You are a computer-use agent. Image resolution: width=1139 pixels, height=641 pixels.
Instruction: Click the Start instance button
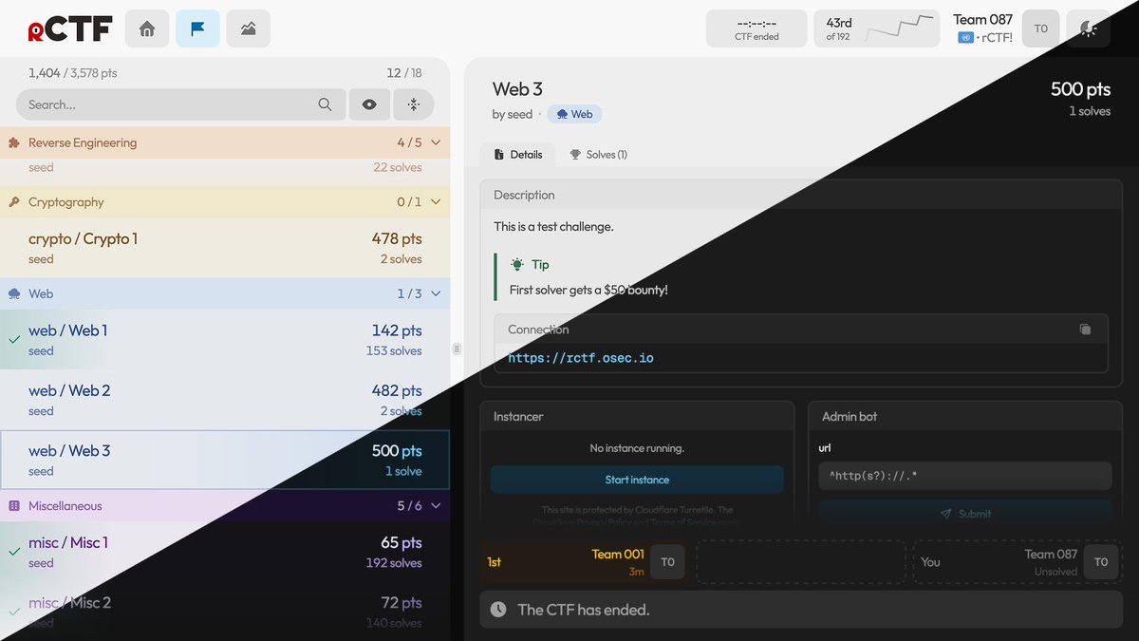[x=637, y=480]
